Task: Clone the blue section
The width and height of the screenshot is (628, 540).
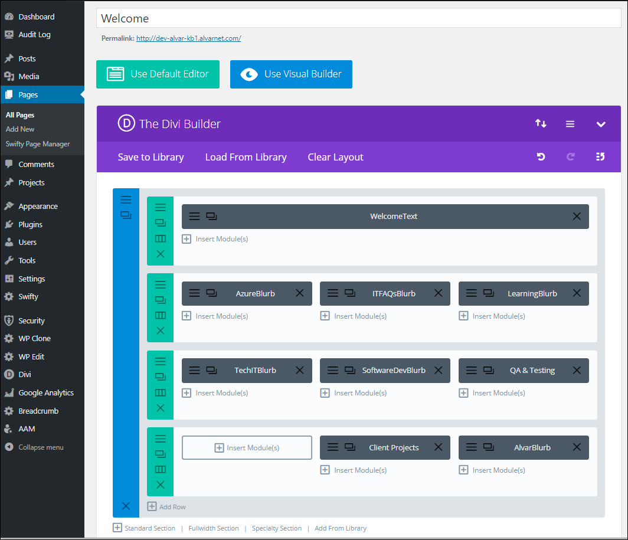Action: 126,215
